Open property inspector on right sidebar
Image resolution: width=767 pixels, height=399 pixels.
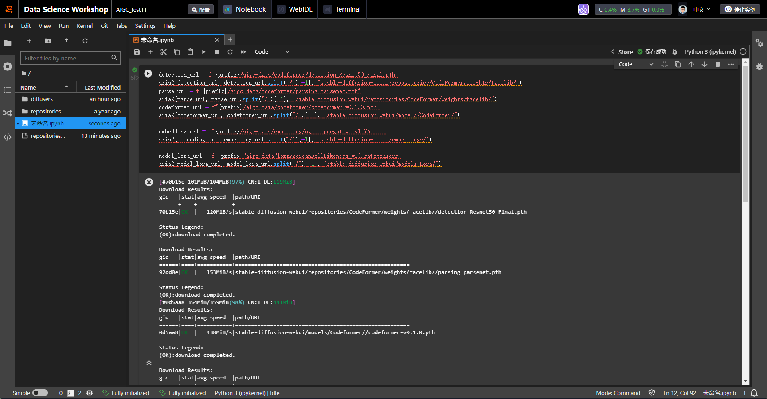[759, 43]
